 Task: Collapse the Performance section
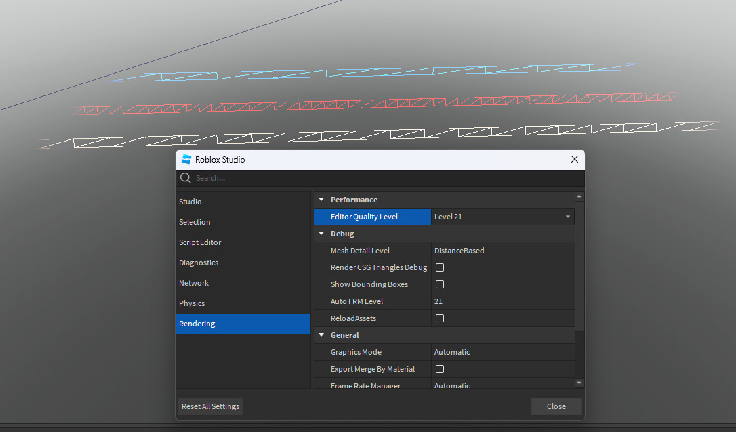coord(321,200)
